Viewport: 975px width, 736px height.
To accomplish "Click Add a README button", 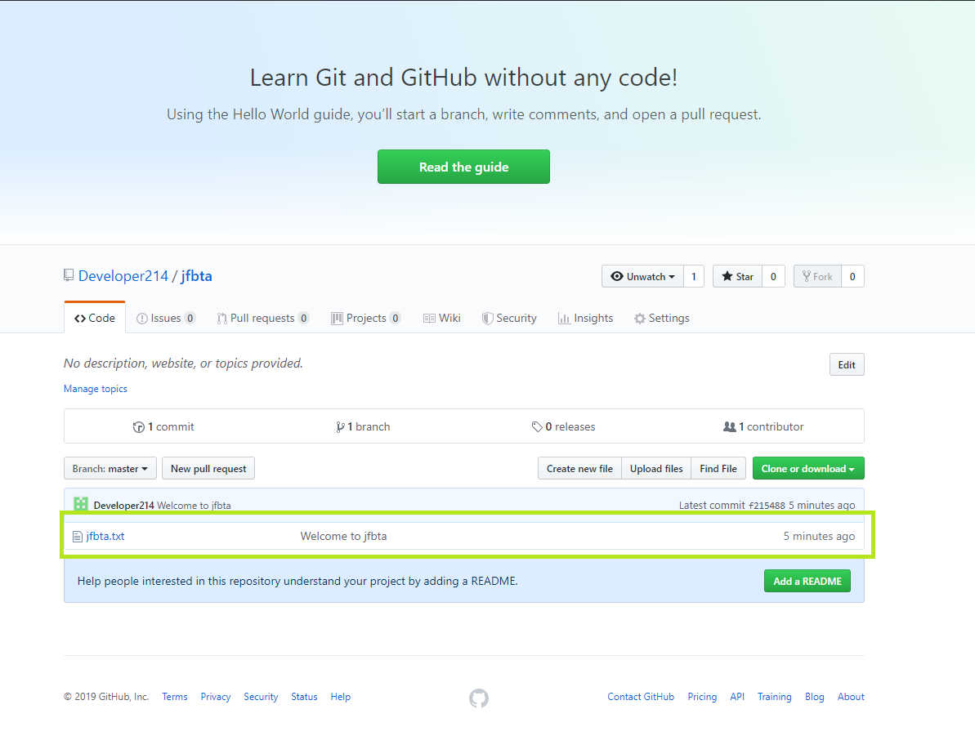I will 807,582.
